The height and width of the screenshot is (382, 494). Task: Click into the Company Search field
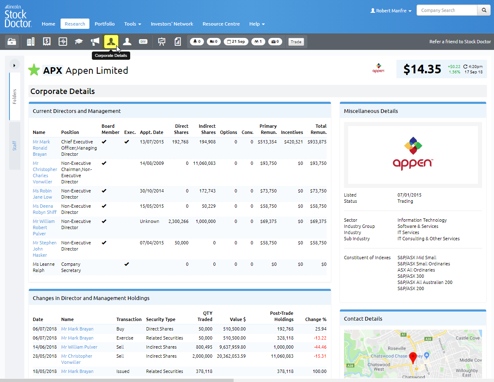coord(447,10)
